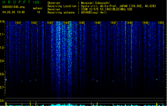The width and height of the screenshot is (167, 106).
Task: Click the 1947 time axis label
Action: tap(114, 23)
